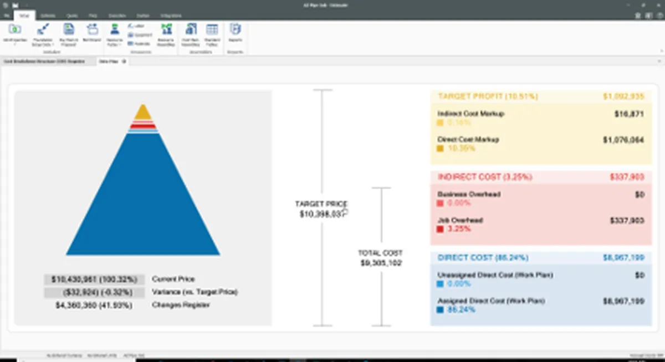Open the File menu tab
The height and width of the screenshot is (362, 665).
click(6, 15)
